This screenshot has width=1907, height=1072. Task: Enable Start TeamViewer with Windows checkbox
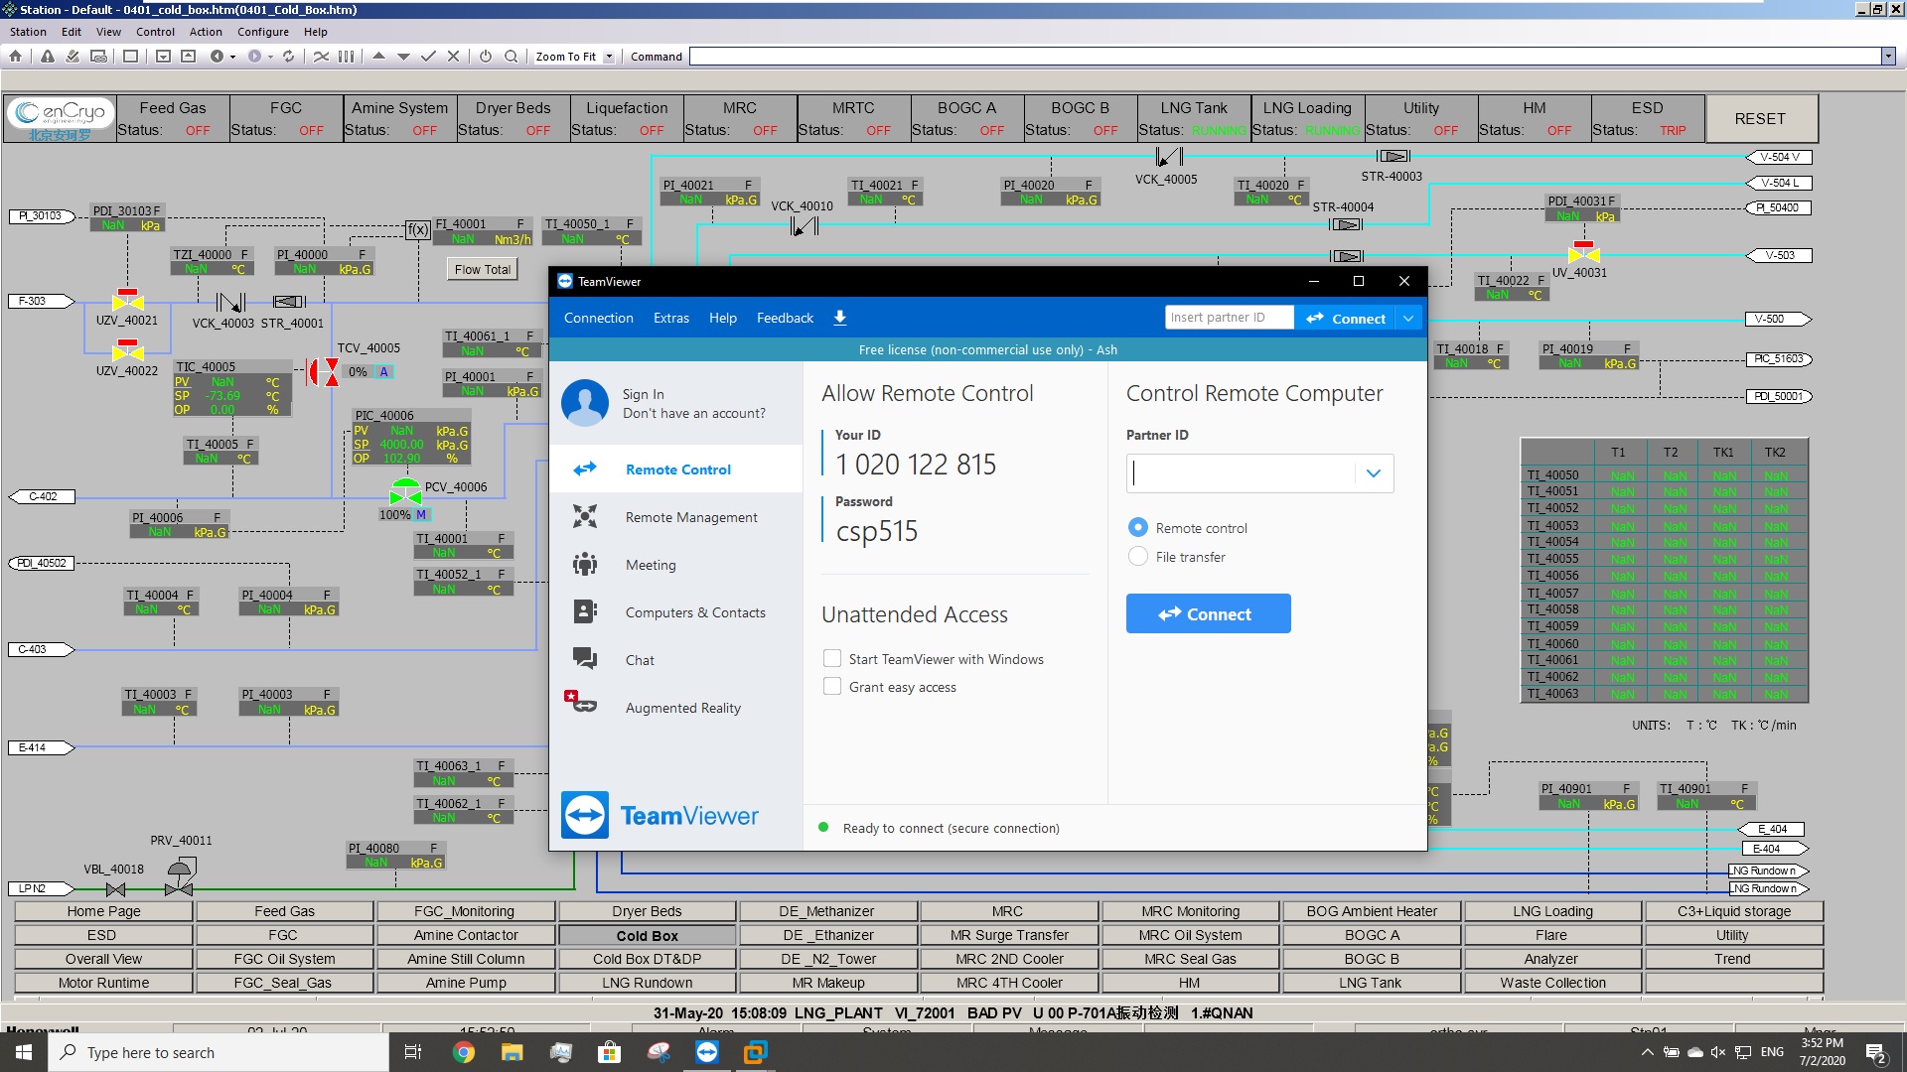pyautogui.click(x=832, y=658)
